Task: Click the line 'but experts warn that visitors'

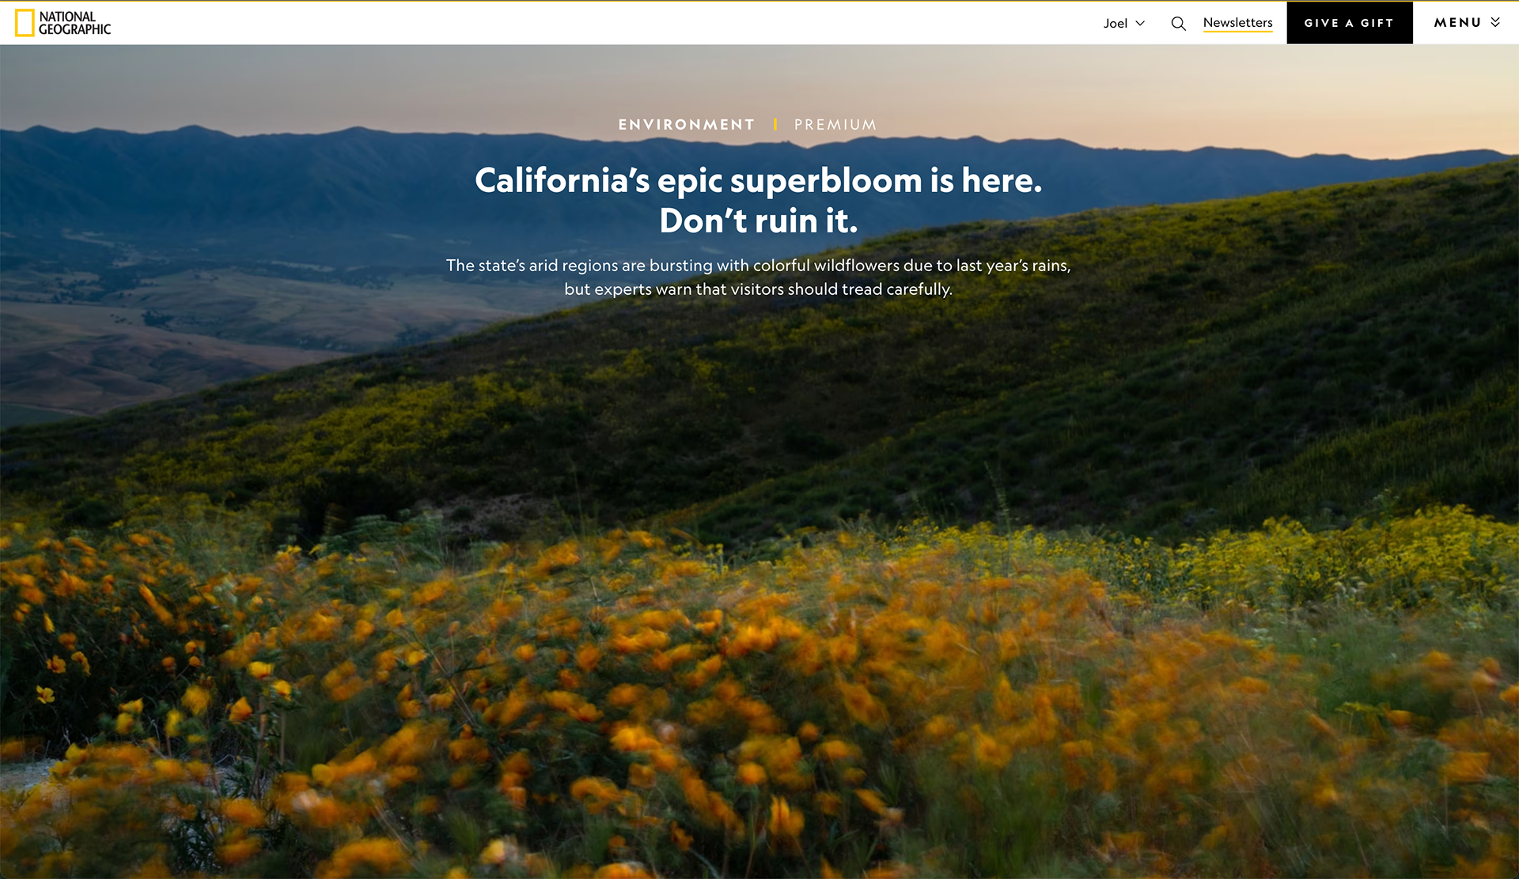Action: 758,289
